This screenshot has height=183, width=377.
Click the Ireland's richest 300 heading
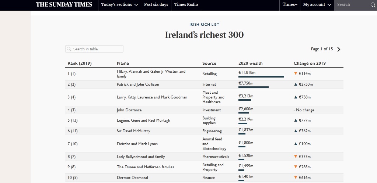pos(205,35)
